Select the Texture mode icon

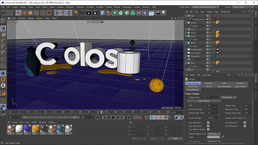click(3, 34)
